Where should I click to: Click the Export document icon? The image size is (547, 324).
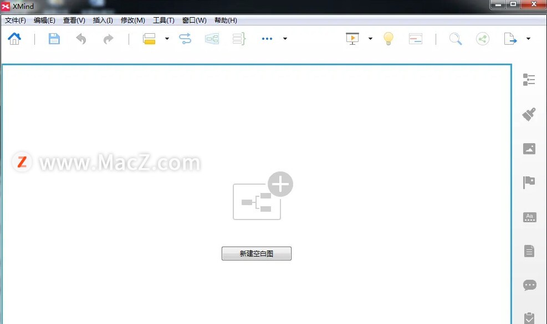tap(510, 39)
